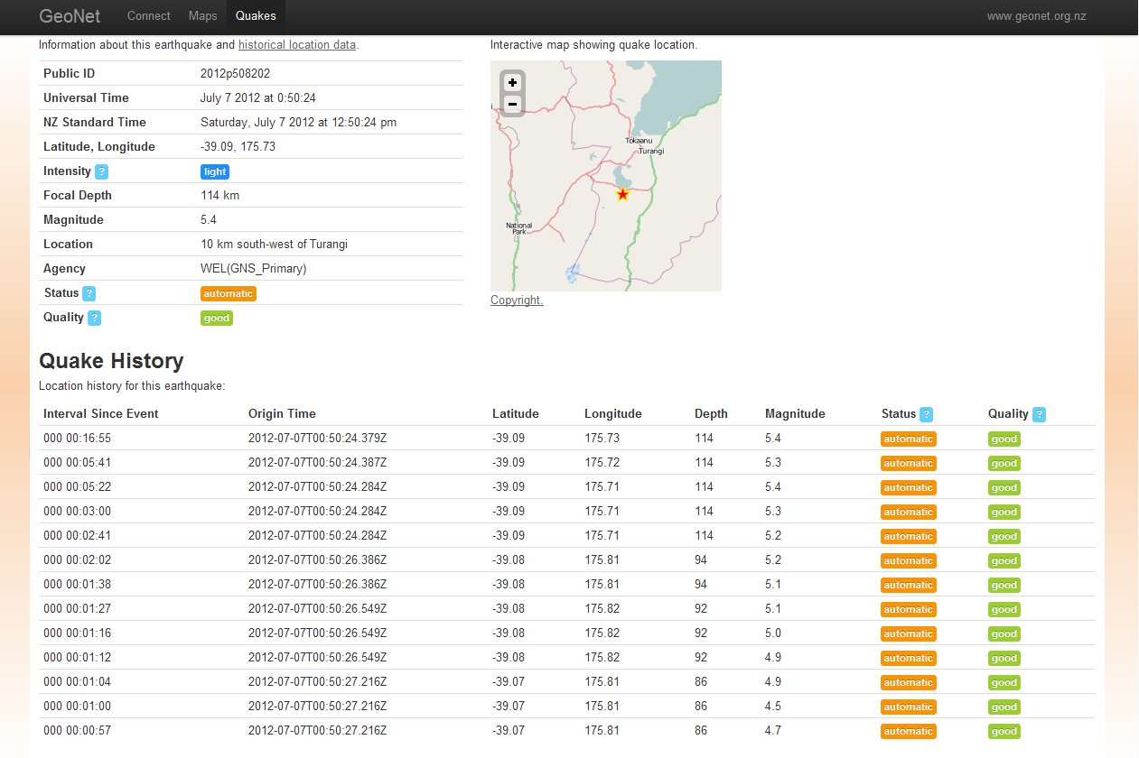Open the Connect menu item

(149, 16)
